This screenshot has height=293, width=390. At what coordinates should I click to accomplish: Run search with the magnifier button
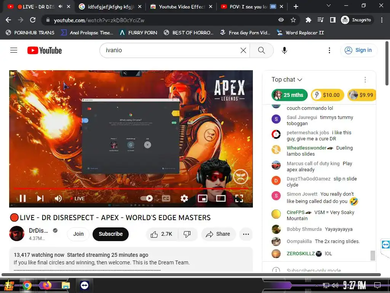261,50
